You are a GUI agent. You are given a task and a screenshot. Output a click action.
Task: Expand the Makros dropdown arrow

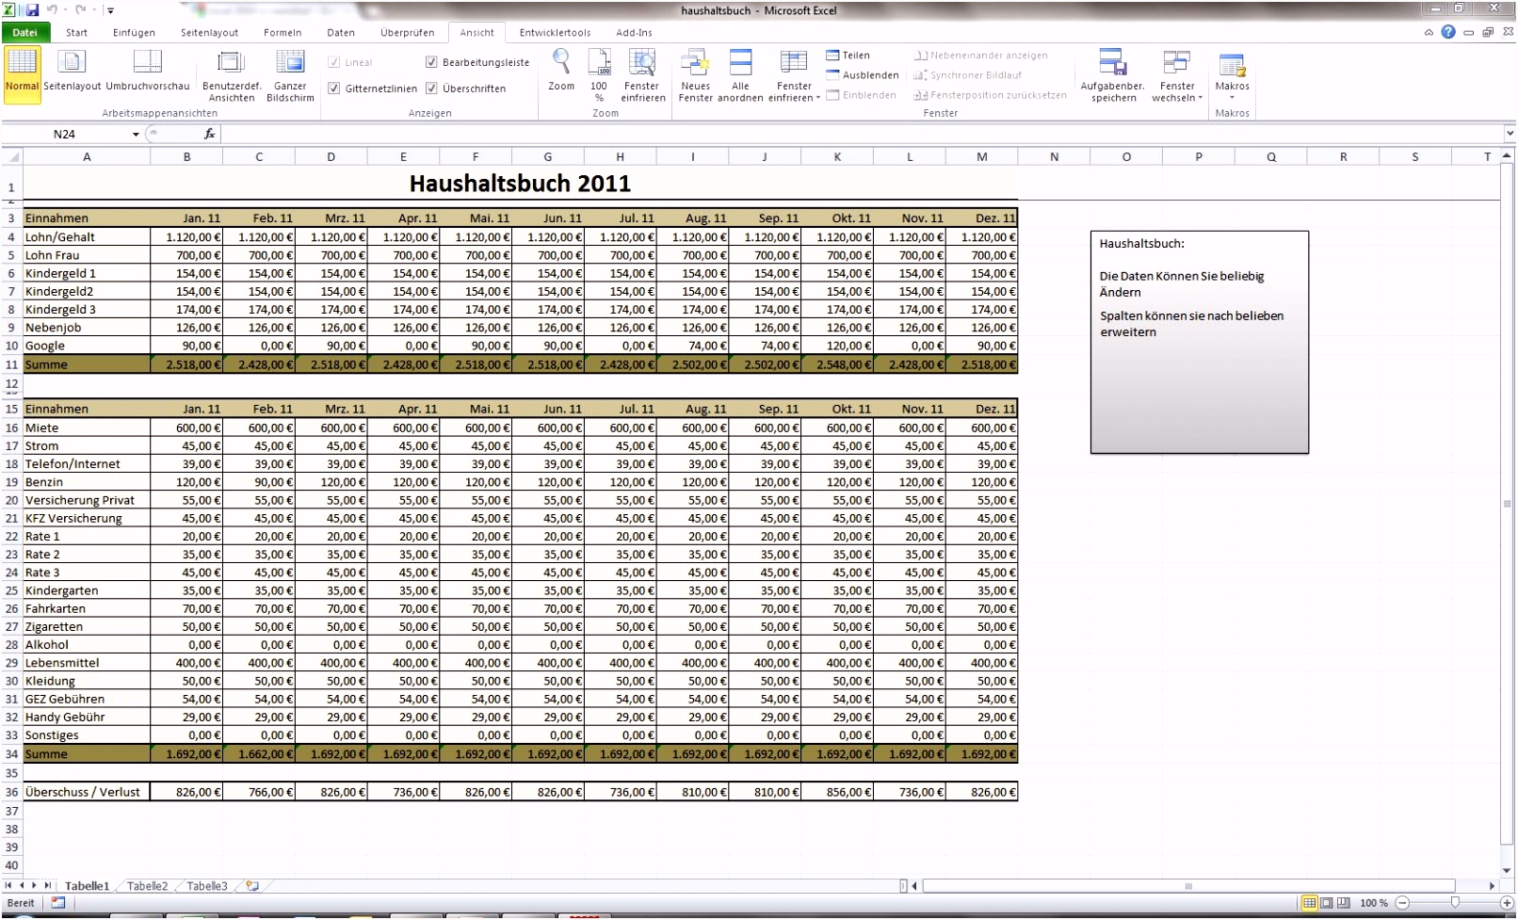coord(1232,98)
